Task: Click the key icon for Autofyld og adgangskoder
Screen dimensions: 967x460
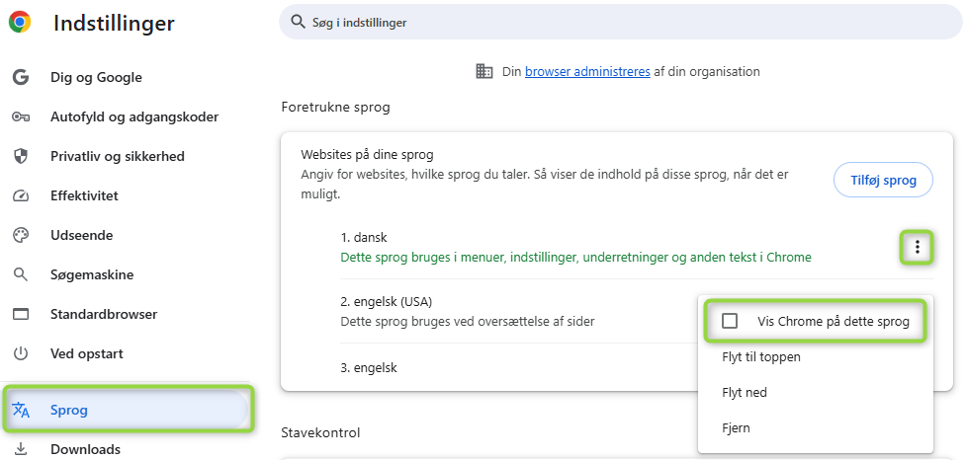Action: coord(21,117)
